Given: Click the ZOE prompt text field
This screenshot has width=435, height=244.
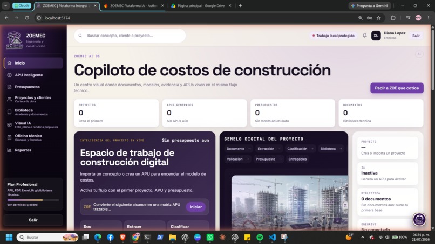Looking at the screenshot, I should pos(138,207).
